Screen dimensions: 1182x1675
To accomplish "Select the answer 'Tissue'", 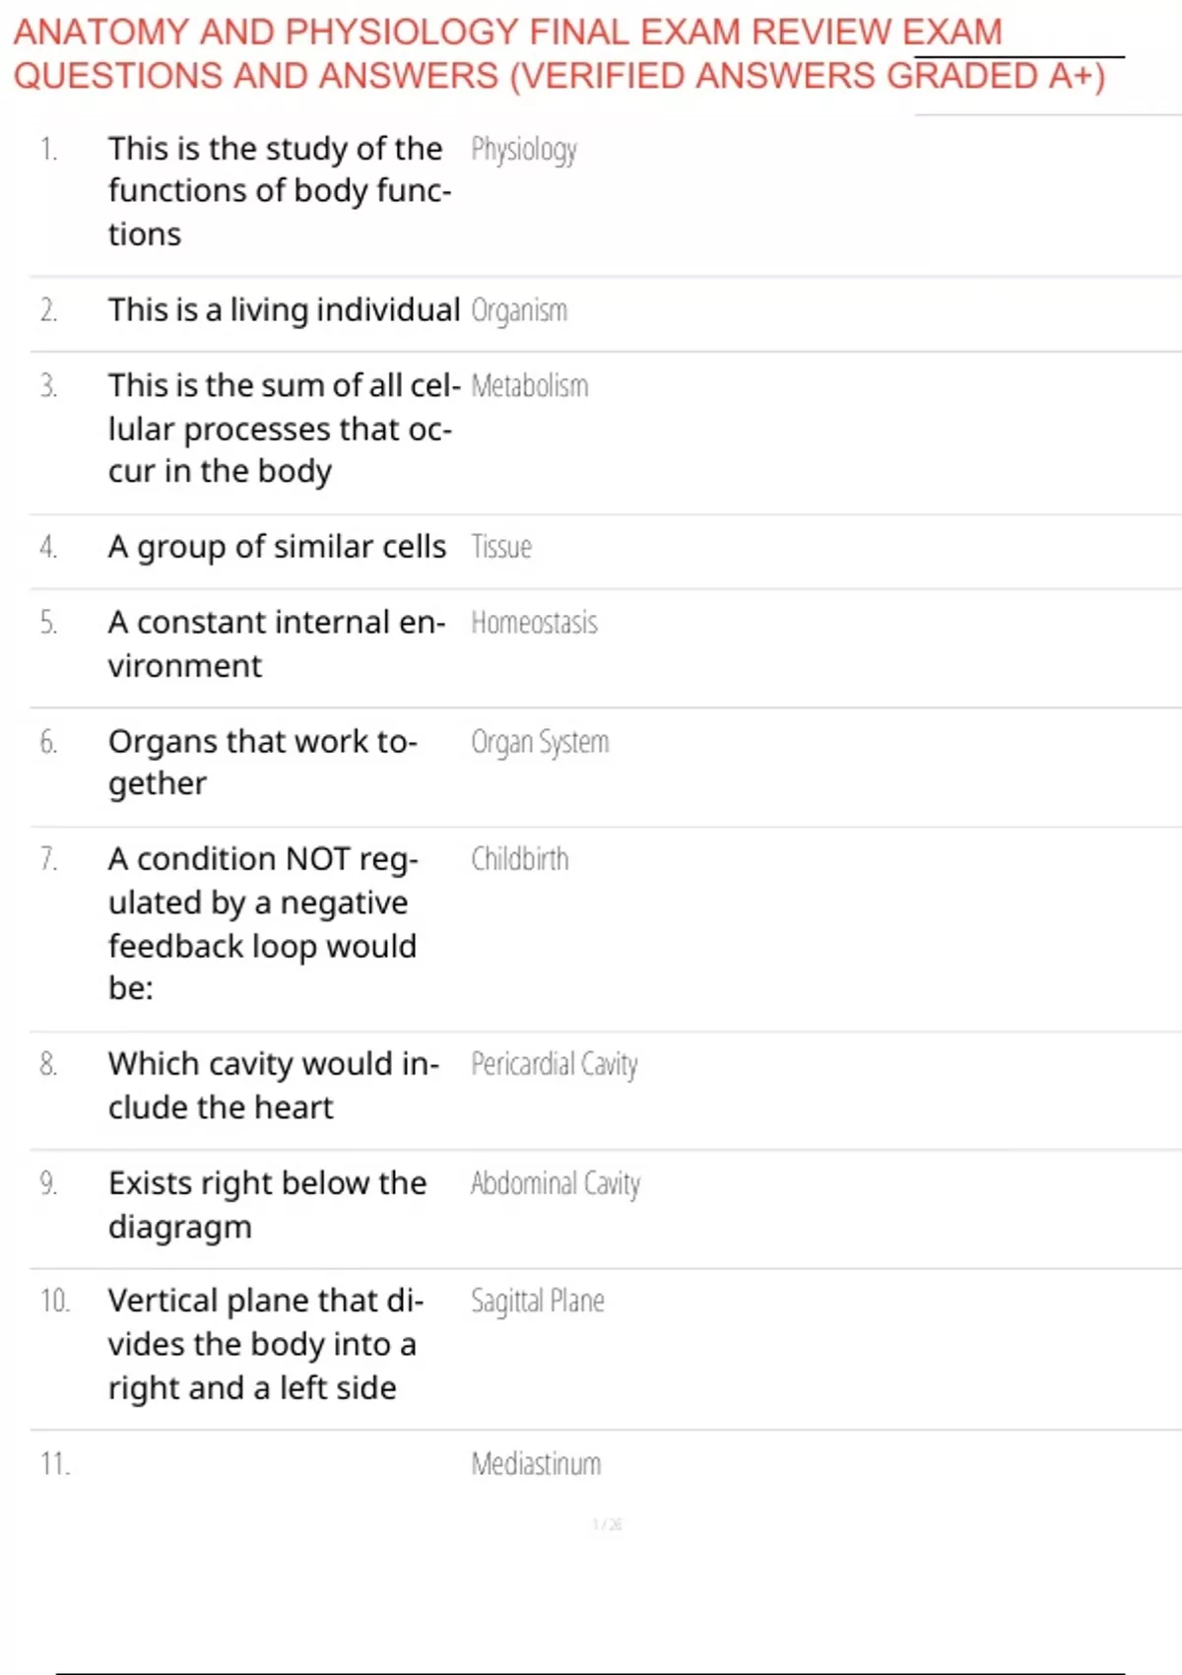I will coord(501,547).
